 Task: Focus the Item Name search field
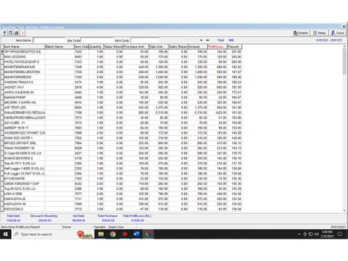(x=49, y=40)
